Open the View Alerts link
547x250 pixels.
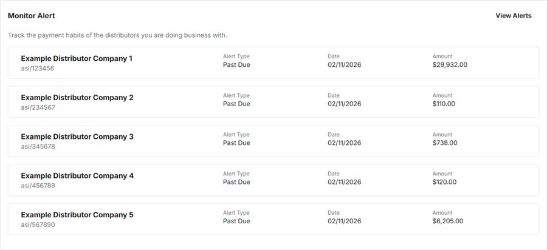(x=513, y=16)
